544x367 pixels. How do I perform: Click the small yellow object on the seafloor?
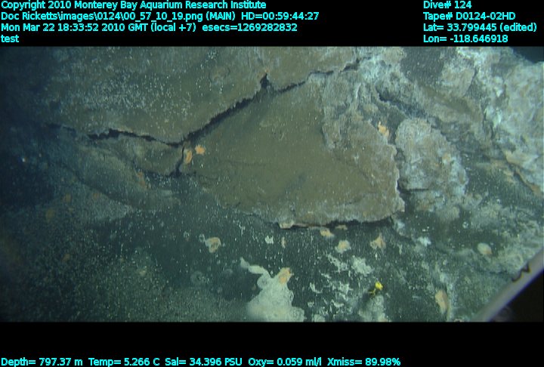pyautogui.click(x=377, y=288)
